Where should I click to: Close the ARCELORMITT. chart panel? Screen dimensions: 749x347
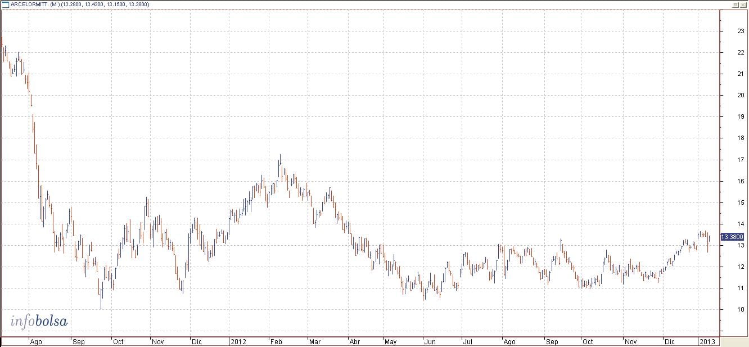[x=743, y=4]
